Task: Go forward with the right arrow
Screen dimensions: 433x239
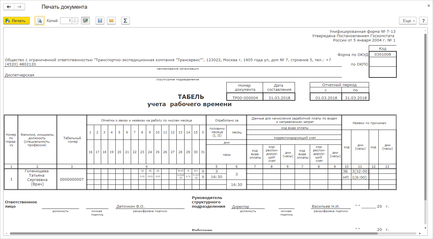Action: coord(19,7)
